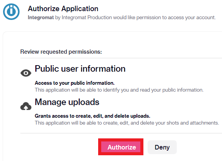Select the Manage uploads heading
The image size is (222, 161).
pyautogui.click(x=67, y=102)
